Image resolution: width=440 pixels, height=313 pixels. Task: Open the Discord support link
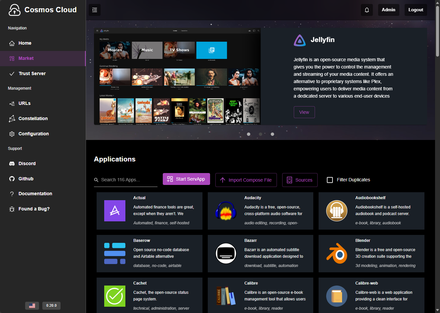43,164
